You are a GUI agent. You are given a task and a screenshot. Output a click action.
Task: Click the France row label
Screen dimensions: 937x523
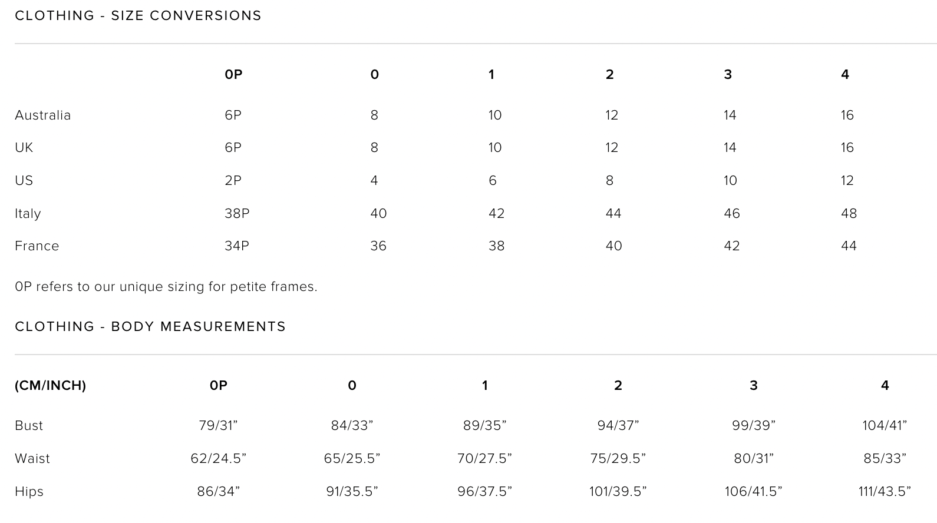37,246
